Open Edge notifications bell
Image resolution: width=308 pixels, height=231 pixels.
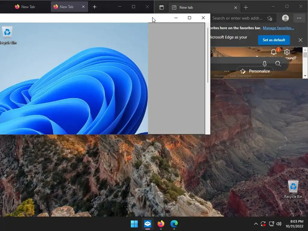pos(274,52)
